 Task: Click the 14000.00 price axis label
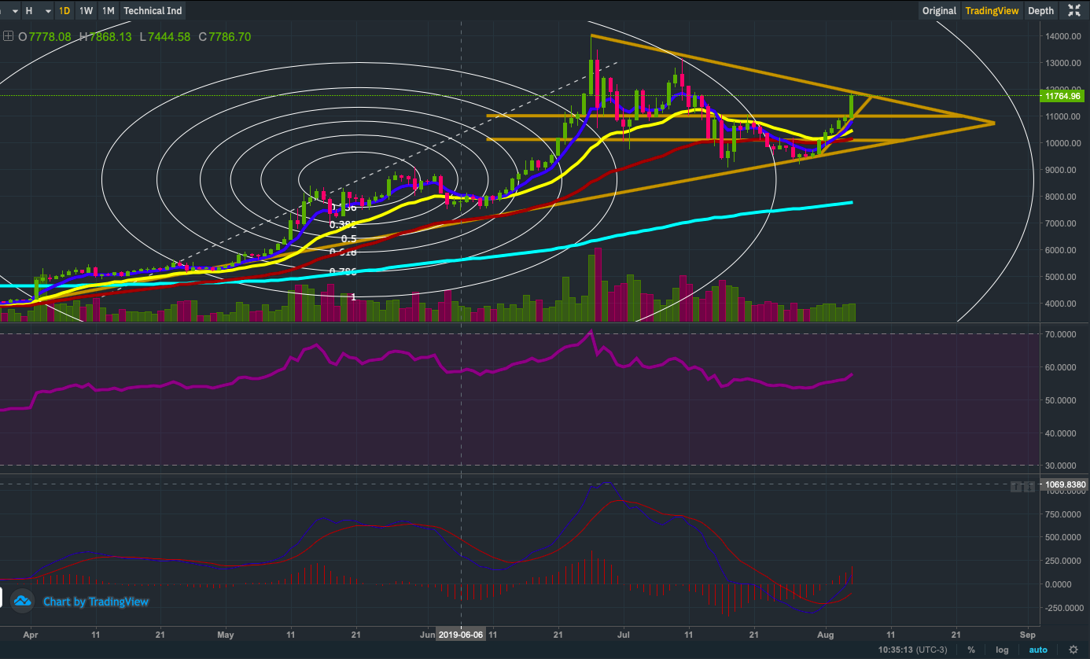point(1063,36)
